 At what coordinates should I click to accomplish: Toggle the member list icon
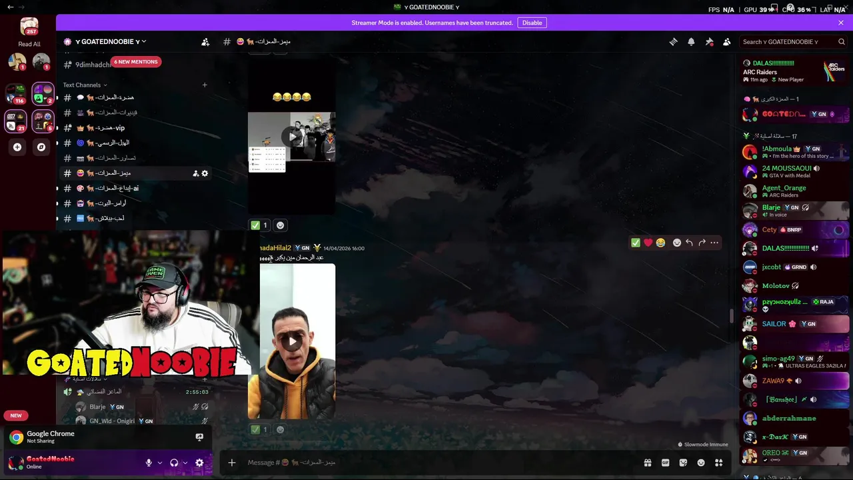pyautogui.click(x=727, y=41)
